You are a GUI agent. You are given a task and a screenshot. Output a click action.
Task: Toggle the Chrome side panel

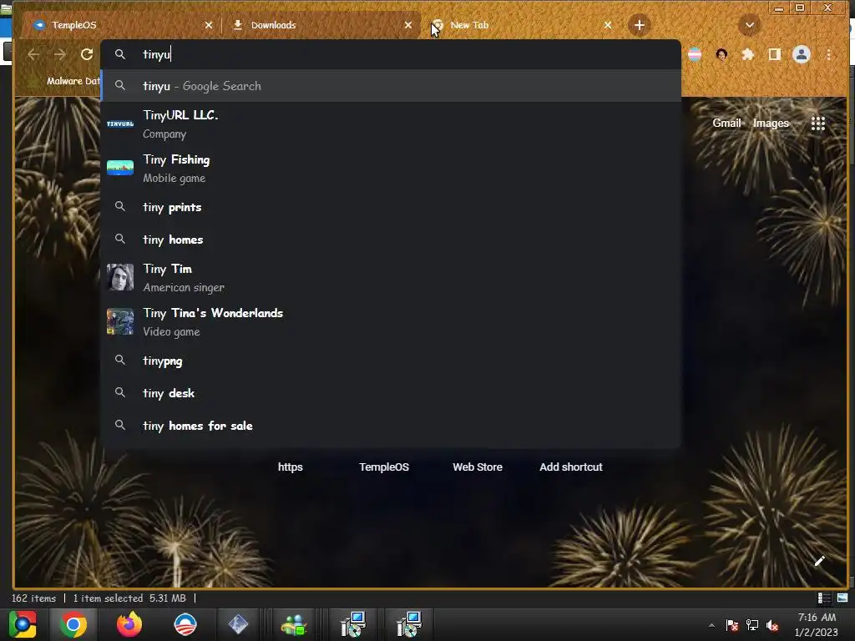click(x=774, y=54)
